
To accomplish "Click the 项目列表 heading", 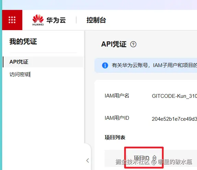I will click(115, 137).
